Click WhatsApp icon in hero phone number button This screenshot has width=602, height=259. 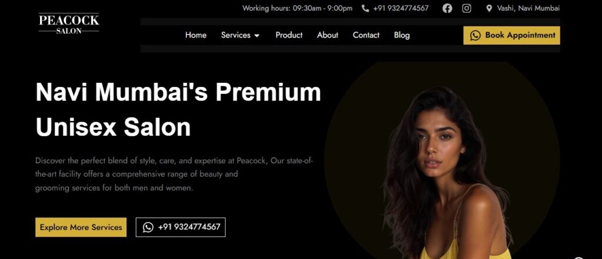tap(148, 227)
